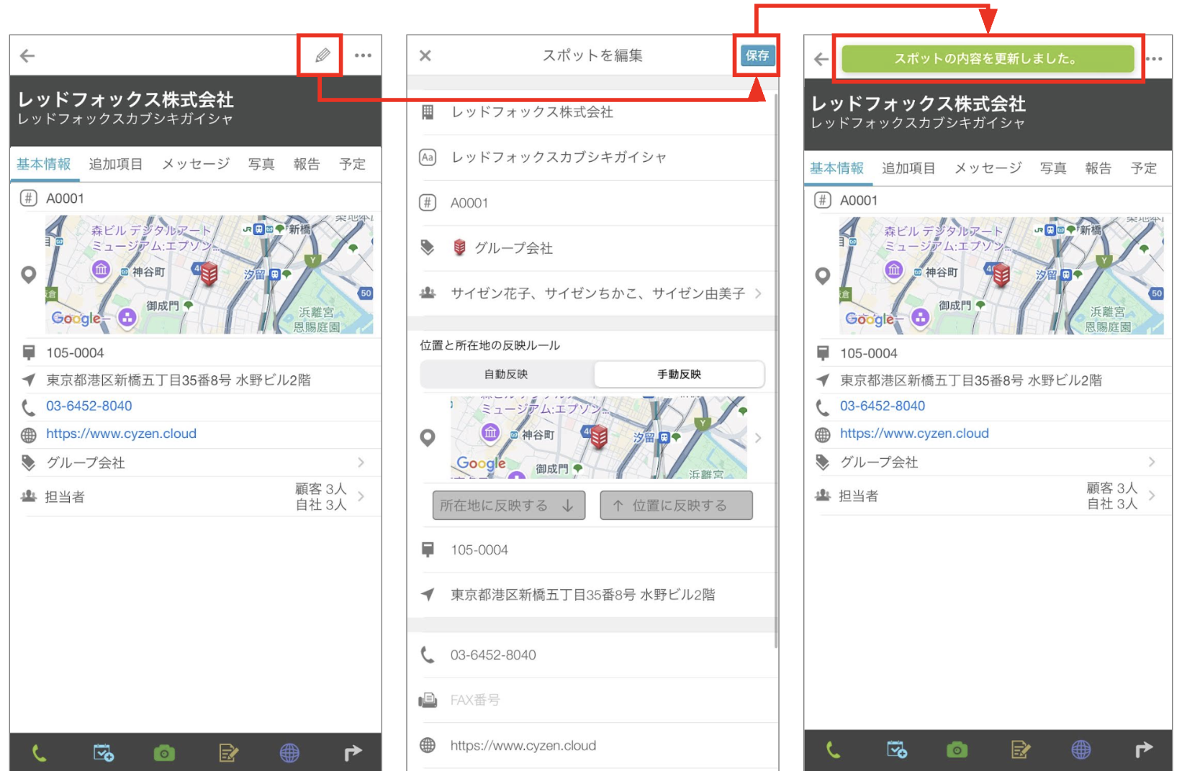Viewport: 1182px width, 771px height.
Task: Open the map preview in edit screen
Action: coord(598,438)
